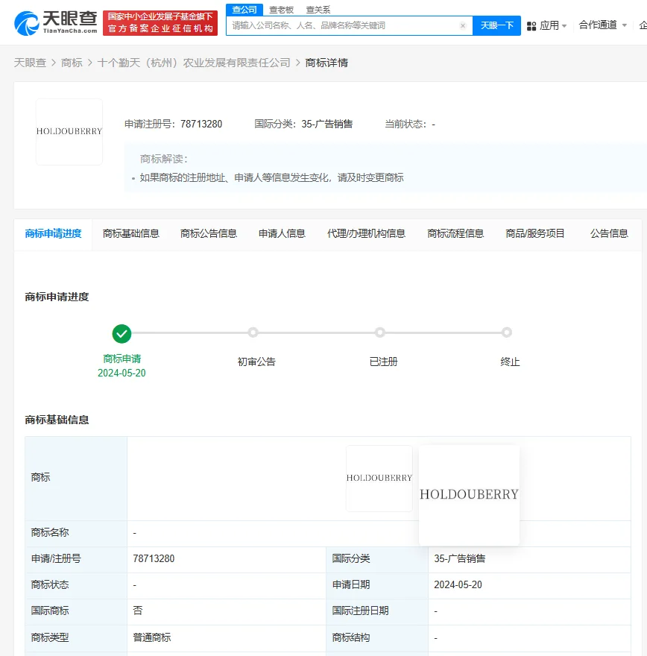Select the 查关系 search tab

tap(321, 9)
